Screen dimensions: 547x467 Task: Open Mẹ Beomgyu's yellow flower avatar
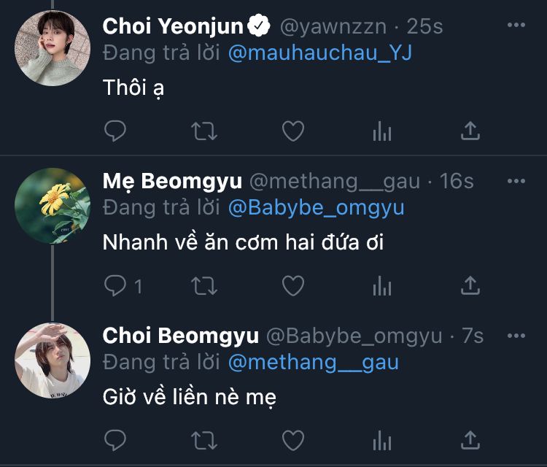(53, 204)
